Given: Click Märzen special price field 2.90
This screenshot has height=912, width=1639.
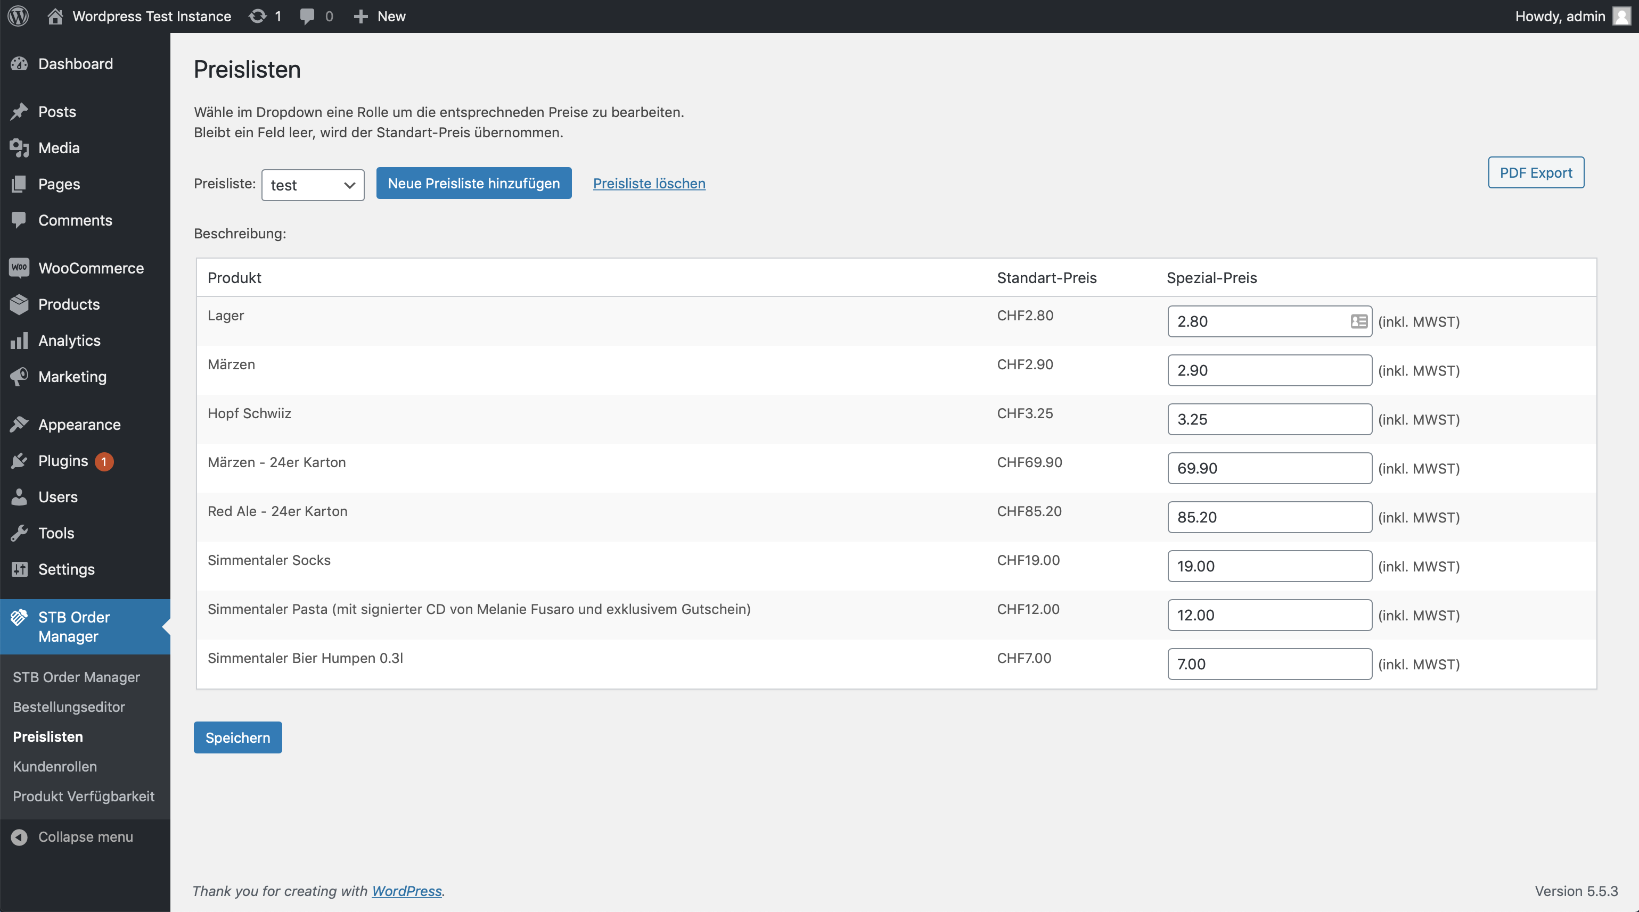Looking at the screenshot, I should [1269, 370].
